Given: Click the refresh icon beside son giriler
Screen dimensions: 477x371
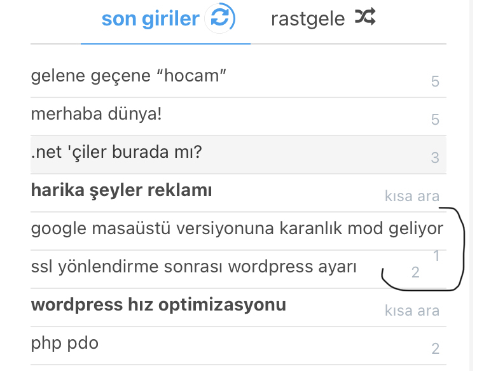Looking at the screenshot, I should coord(220,18).
